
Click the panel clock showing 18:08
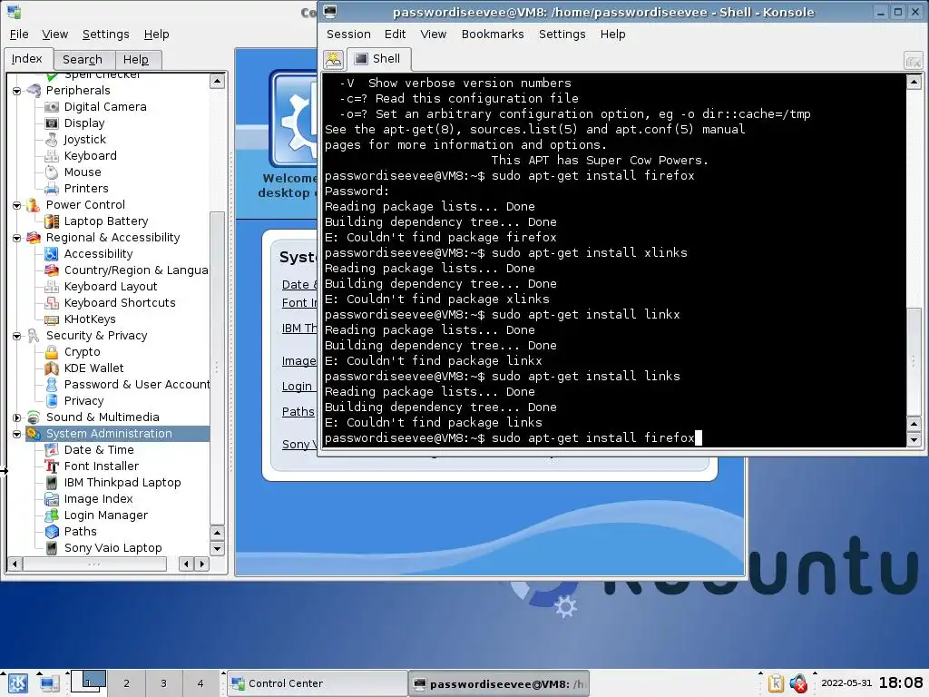point(901,682)
